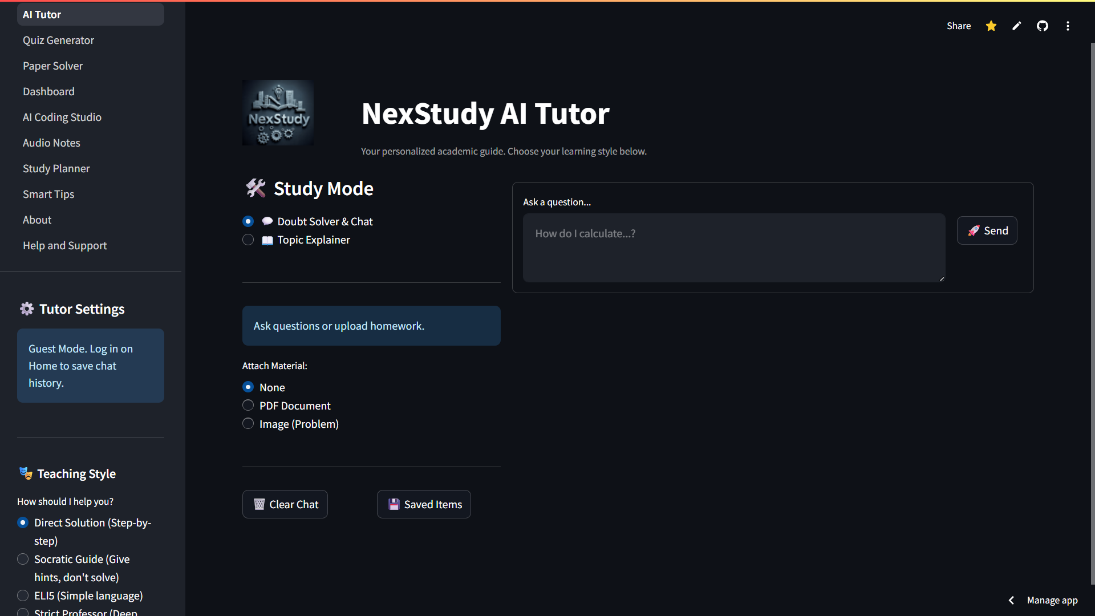This screenshot has width=1095, height=616.
Task: Select Topic Explainer study mode
Action: click(248, 240)
